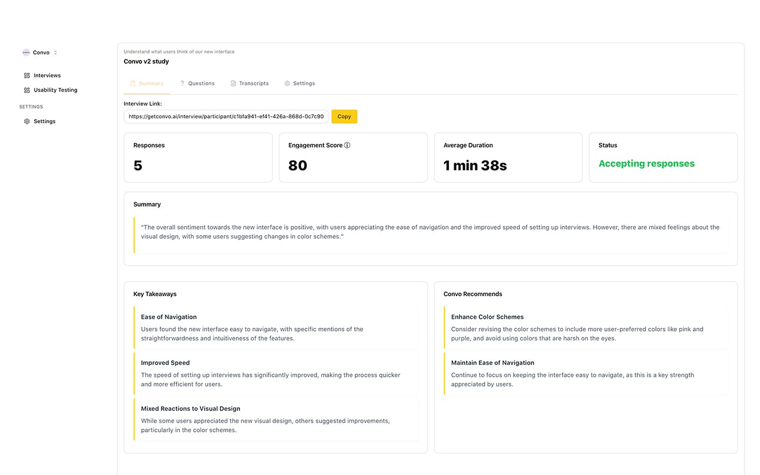760x475 pixels.
Task: Click the sidebar Settings gear icon
Action: coord(27,121)
